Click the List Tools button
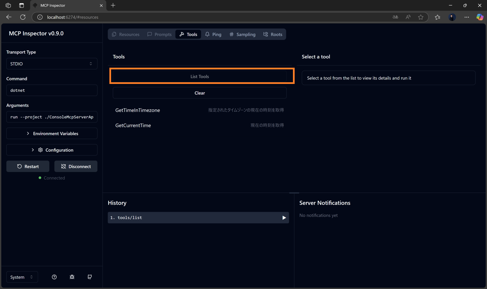487x289 pixels. tap(200, 76)
